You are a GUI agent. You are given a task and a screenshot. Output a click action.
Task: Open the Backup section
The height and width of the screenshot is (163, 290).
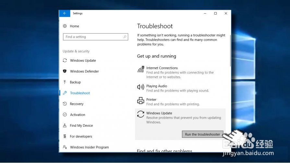coord(75,82)
